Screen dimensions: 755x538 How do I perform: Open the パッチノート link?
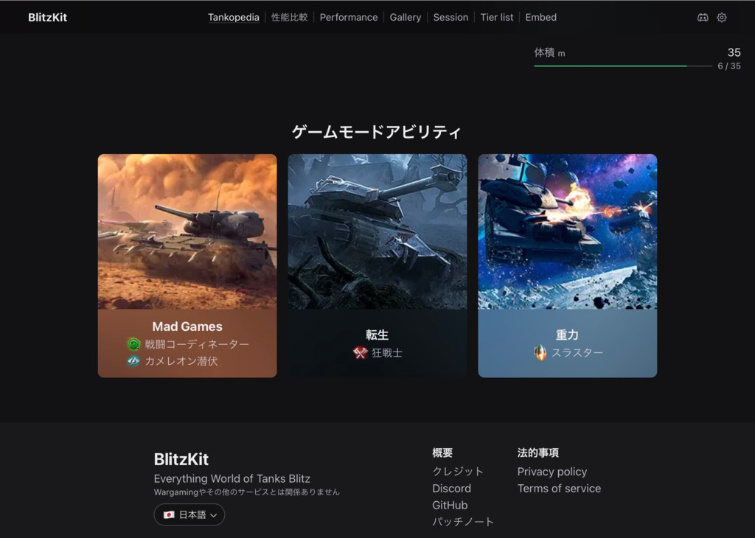coord(463,522)
